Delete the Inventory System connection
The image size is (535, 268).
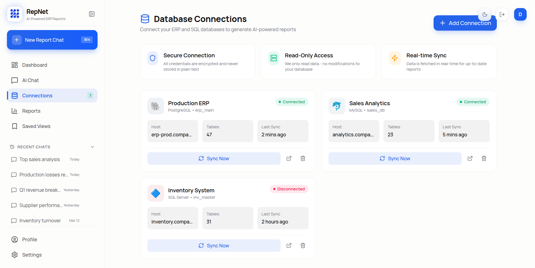303,245
